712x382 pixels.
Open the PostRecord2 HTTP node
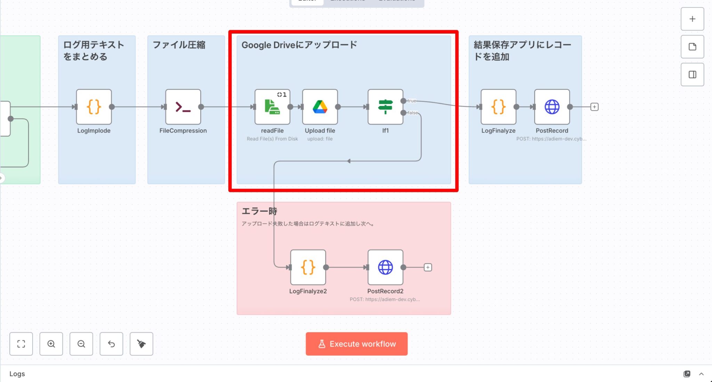click(385, 267)
